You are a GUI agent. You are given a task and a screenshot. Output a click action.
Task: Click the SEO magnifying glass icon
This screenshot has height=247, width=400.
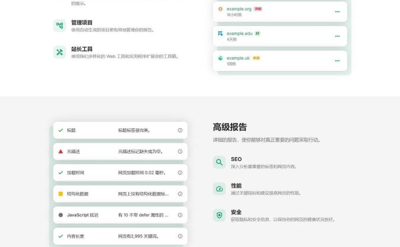coord(220,162)
